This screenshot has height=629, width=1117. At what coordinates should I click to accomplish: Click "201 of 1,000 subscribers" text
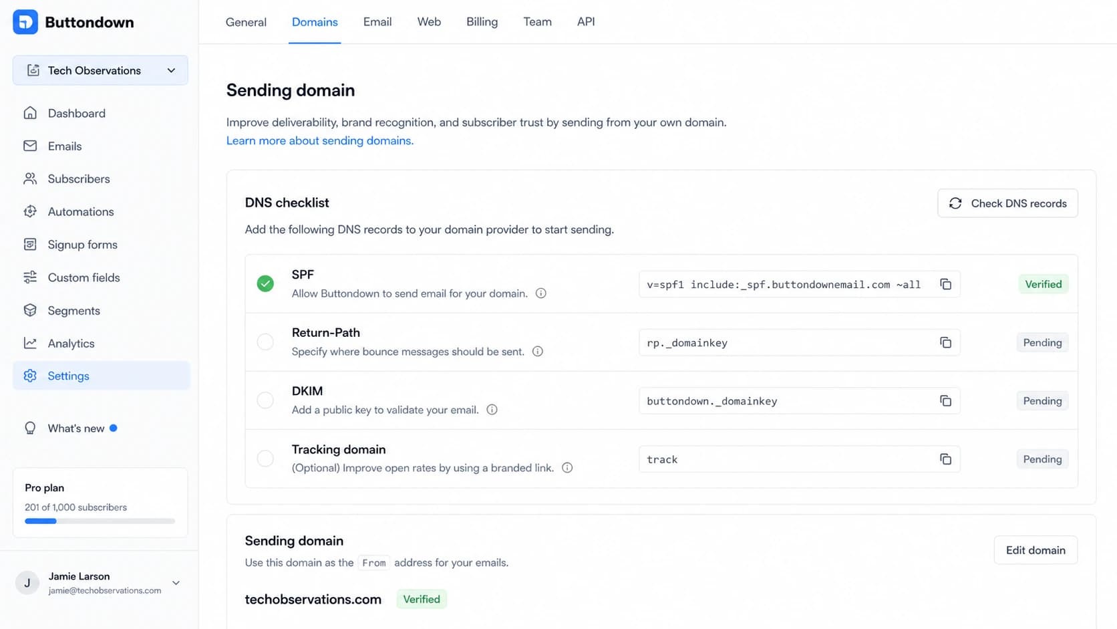(x=75, y=507)
